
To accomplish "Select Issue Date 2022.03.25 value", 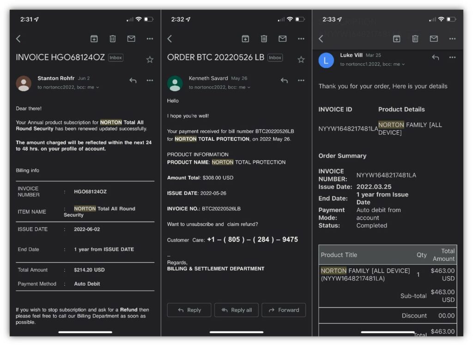I will point(374,187).
